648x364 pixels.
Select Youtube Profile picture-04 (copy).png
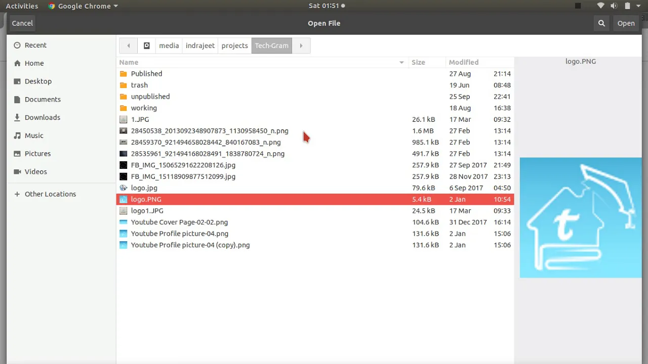(315, 245)
